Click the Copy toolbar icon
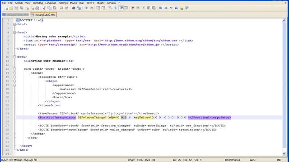Screen dimensions: 289x162 49,8
